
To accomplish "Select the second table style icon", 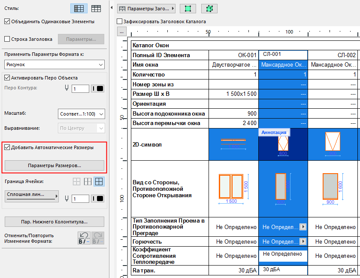I will pos(96,8).
